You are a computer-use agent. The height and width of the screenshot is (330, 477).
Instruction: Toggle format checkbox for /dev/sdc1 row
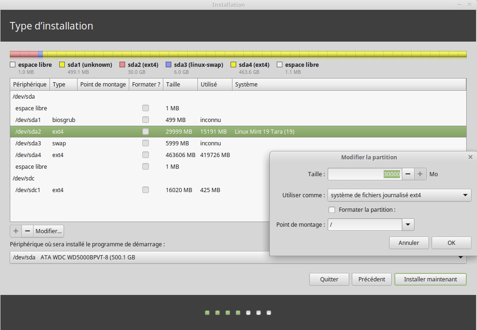146,190
